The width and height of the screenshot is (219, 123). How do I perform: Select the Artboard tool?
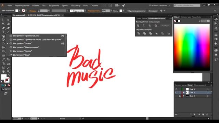point(3,68)
